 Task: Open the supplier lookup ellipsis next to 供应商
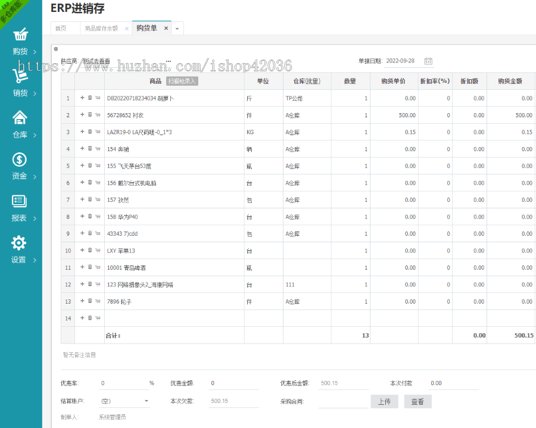coord(168,61)
